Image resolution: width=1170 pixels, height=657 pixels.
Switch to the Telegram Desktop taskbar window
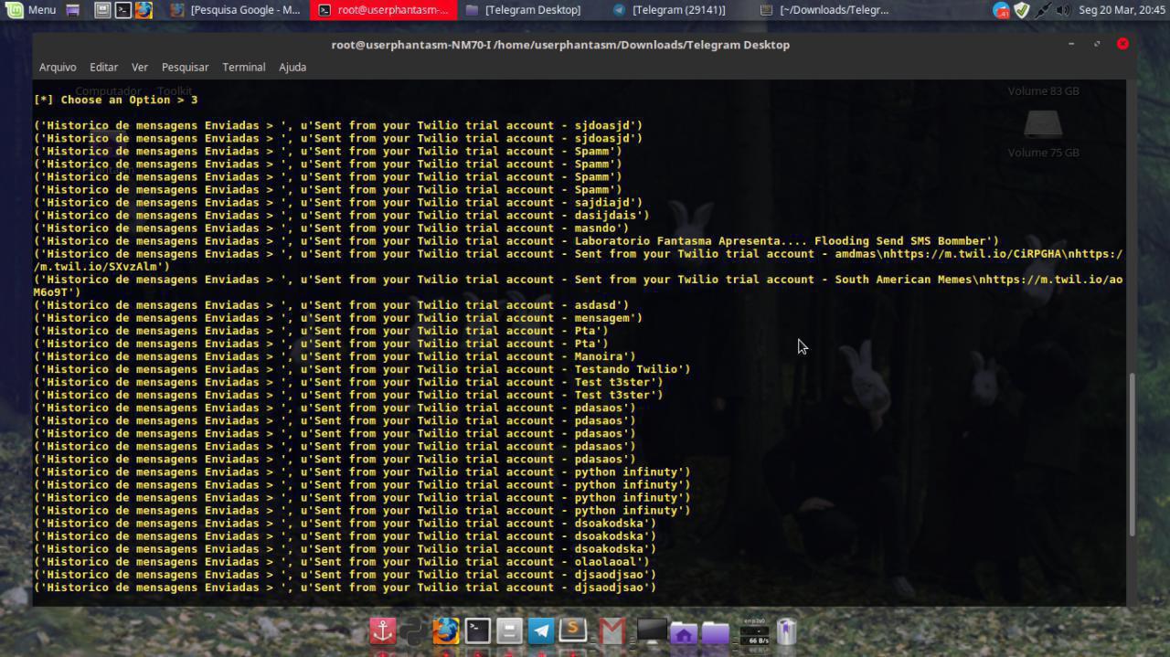click(x=528, y=10)
